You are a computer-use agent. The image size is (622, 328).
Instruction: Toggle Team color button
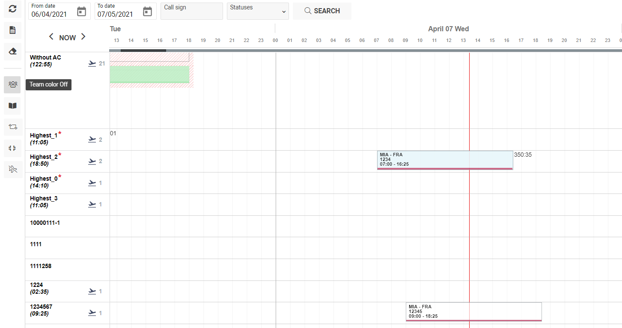pyautogui.click(x=12, y=84)
